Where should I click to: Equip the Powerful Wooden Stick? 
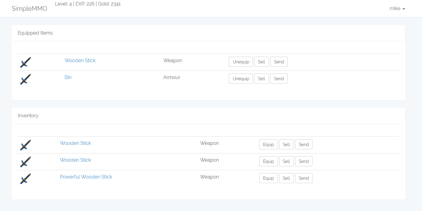[x=268, y=178]
